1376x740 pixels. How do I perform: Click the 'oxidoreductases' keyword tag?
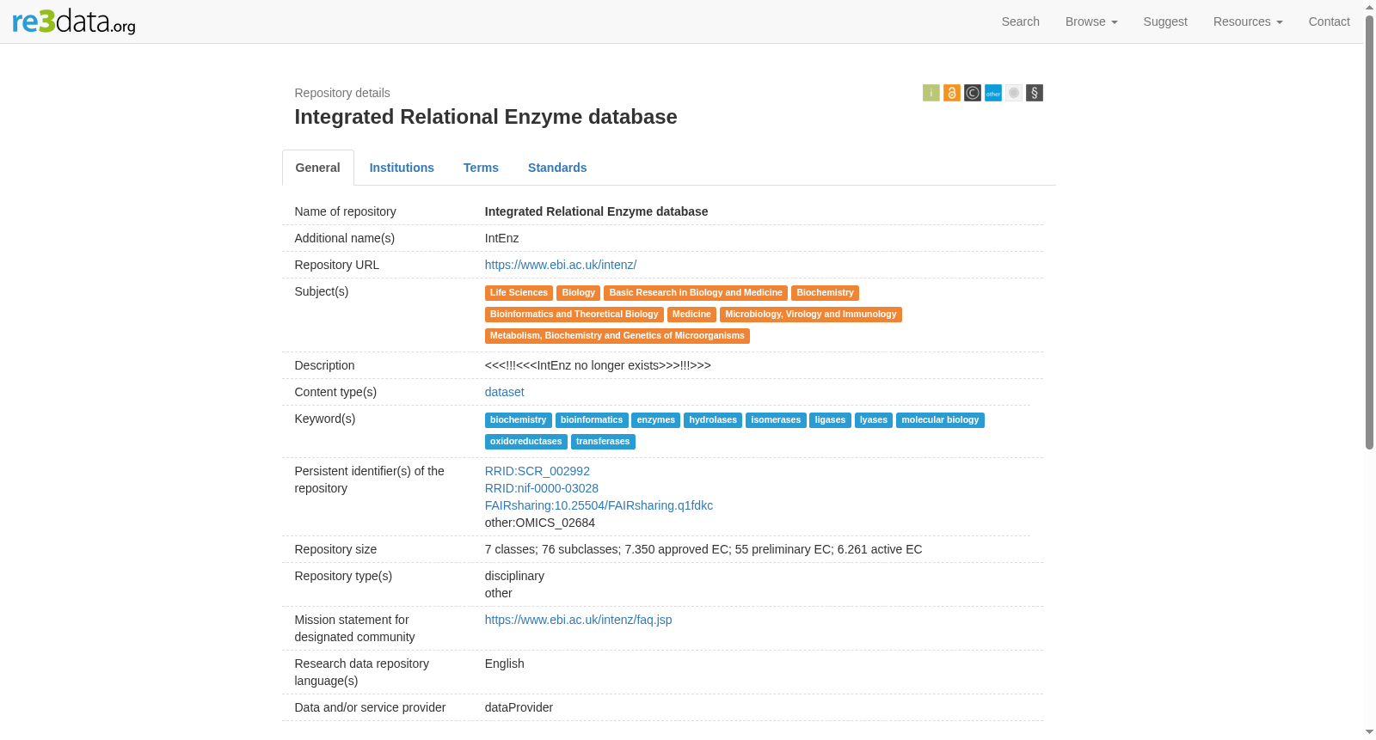click(x=526, y=442)
